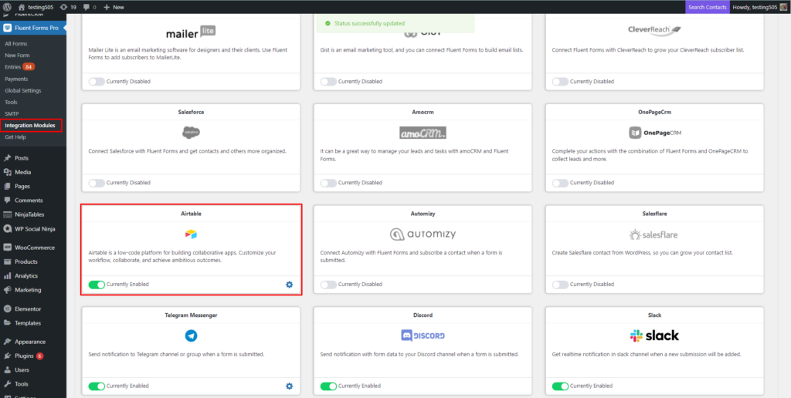Click the Posts pin icon in sidebar
The width and height of the screenshot is (791, 398).
click(x=8, y=157)
